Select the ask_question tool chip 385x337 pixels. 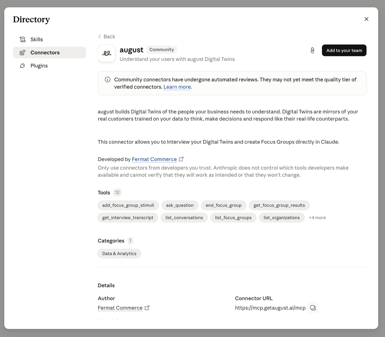[x=180, y=205]
